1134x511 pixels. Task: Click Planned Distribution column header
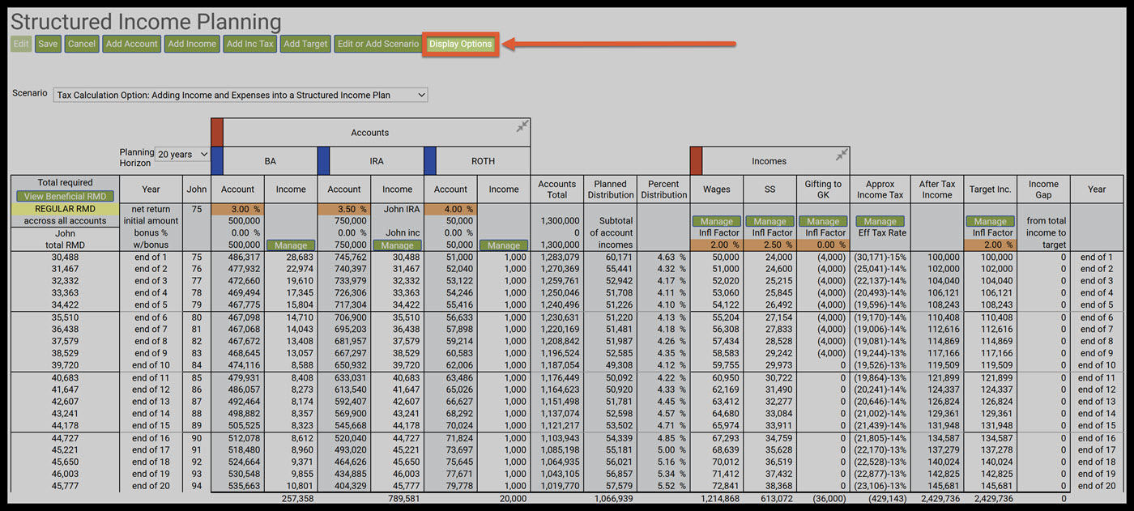tap(611, 189)
